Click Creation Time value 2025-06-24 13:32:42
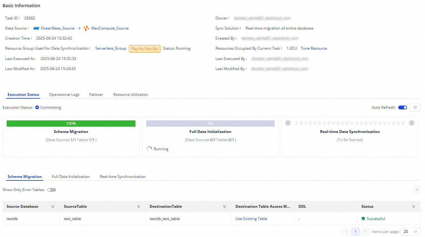Image resolution: width=425 pixels, height=237 pixels. tap(54, 38)
